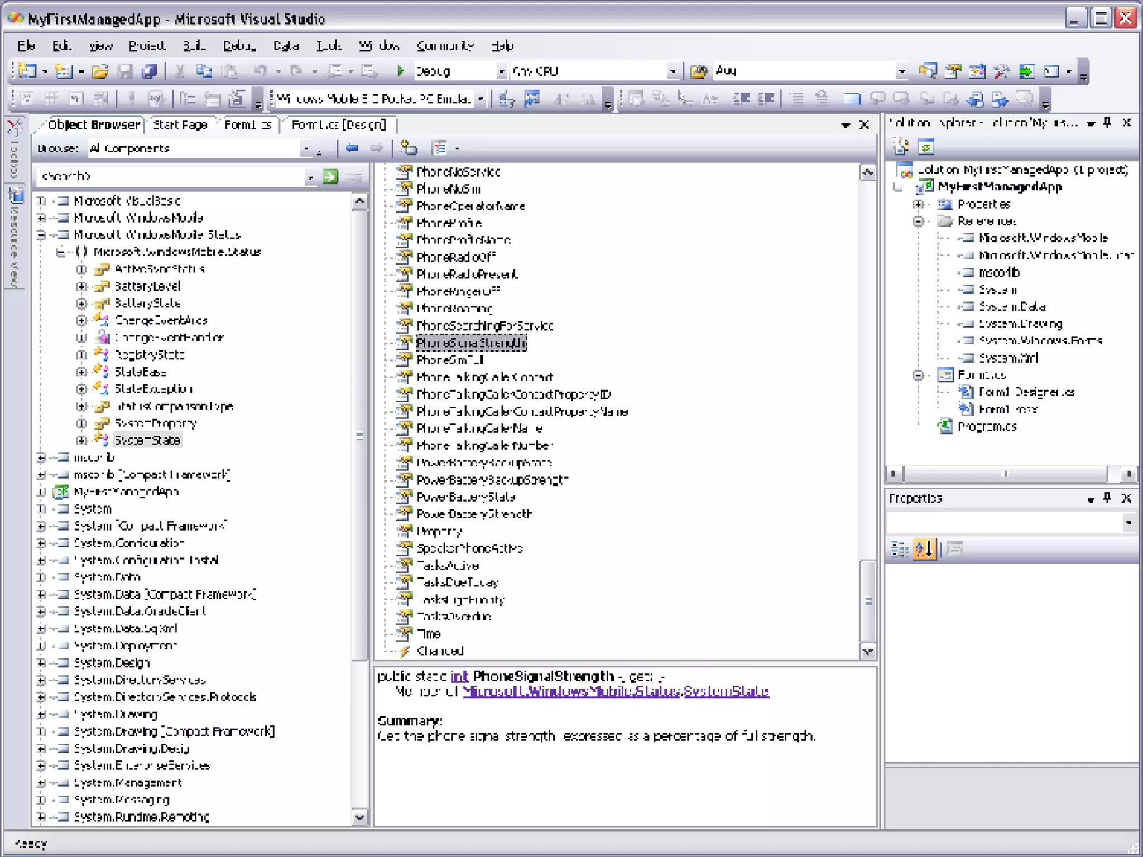Toggle auto-hide pin on Properties panel

1107,498
